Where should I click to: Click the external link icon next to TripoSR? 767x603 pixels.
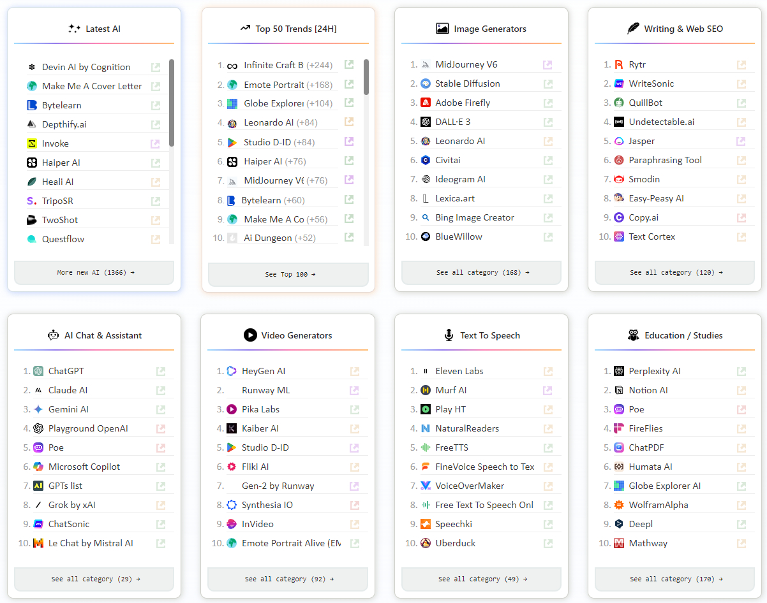pos(156,201)
